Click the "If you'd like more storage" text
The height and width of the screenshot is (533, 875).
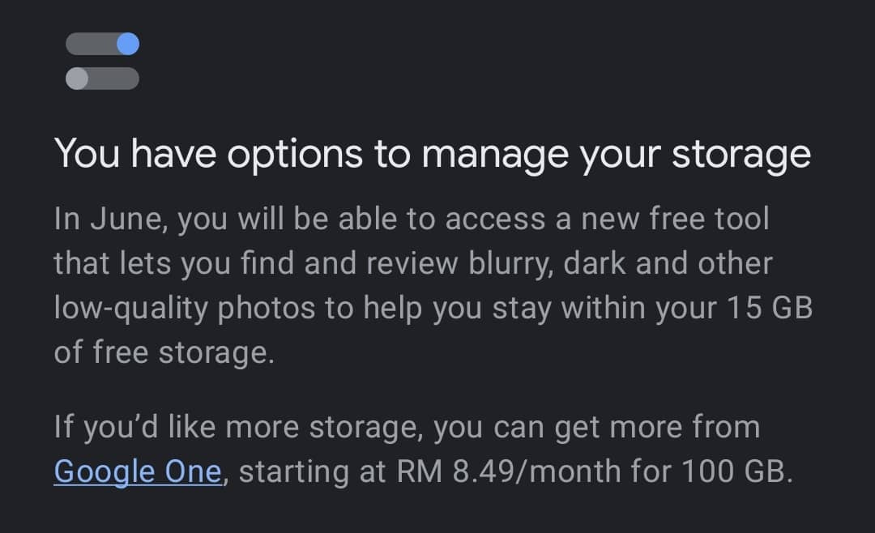tap(236, 427)
